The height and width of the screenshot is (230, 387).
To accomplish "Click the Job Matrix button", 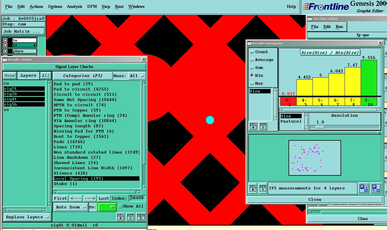I will click(x=23, y=31).
